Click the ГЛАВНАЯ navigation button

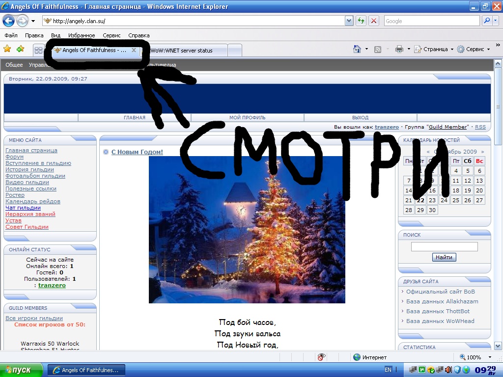pos(135,118)
